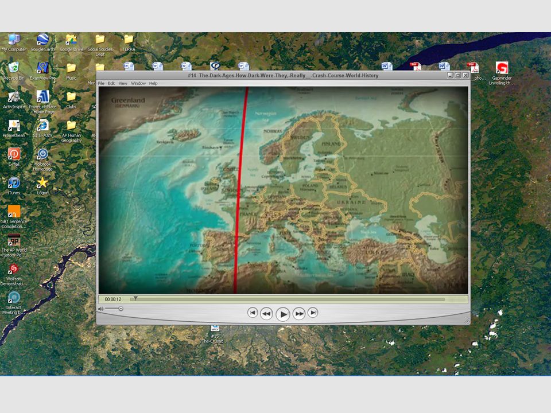Jump to the beginning of the movie
Screen dimensions: 551x413
253,312
